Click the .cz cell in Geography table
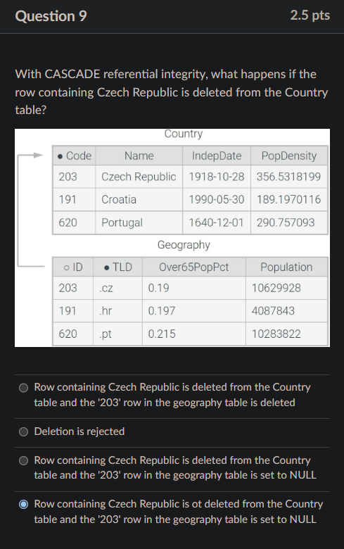 click(x=118, y=288)
